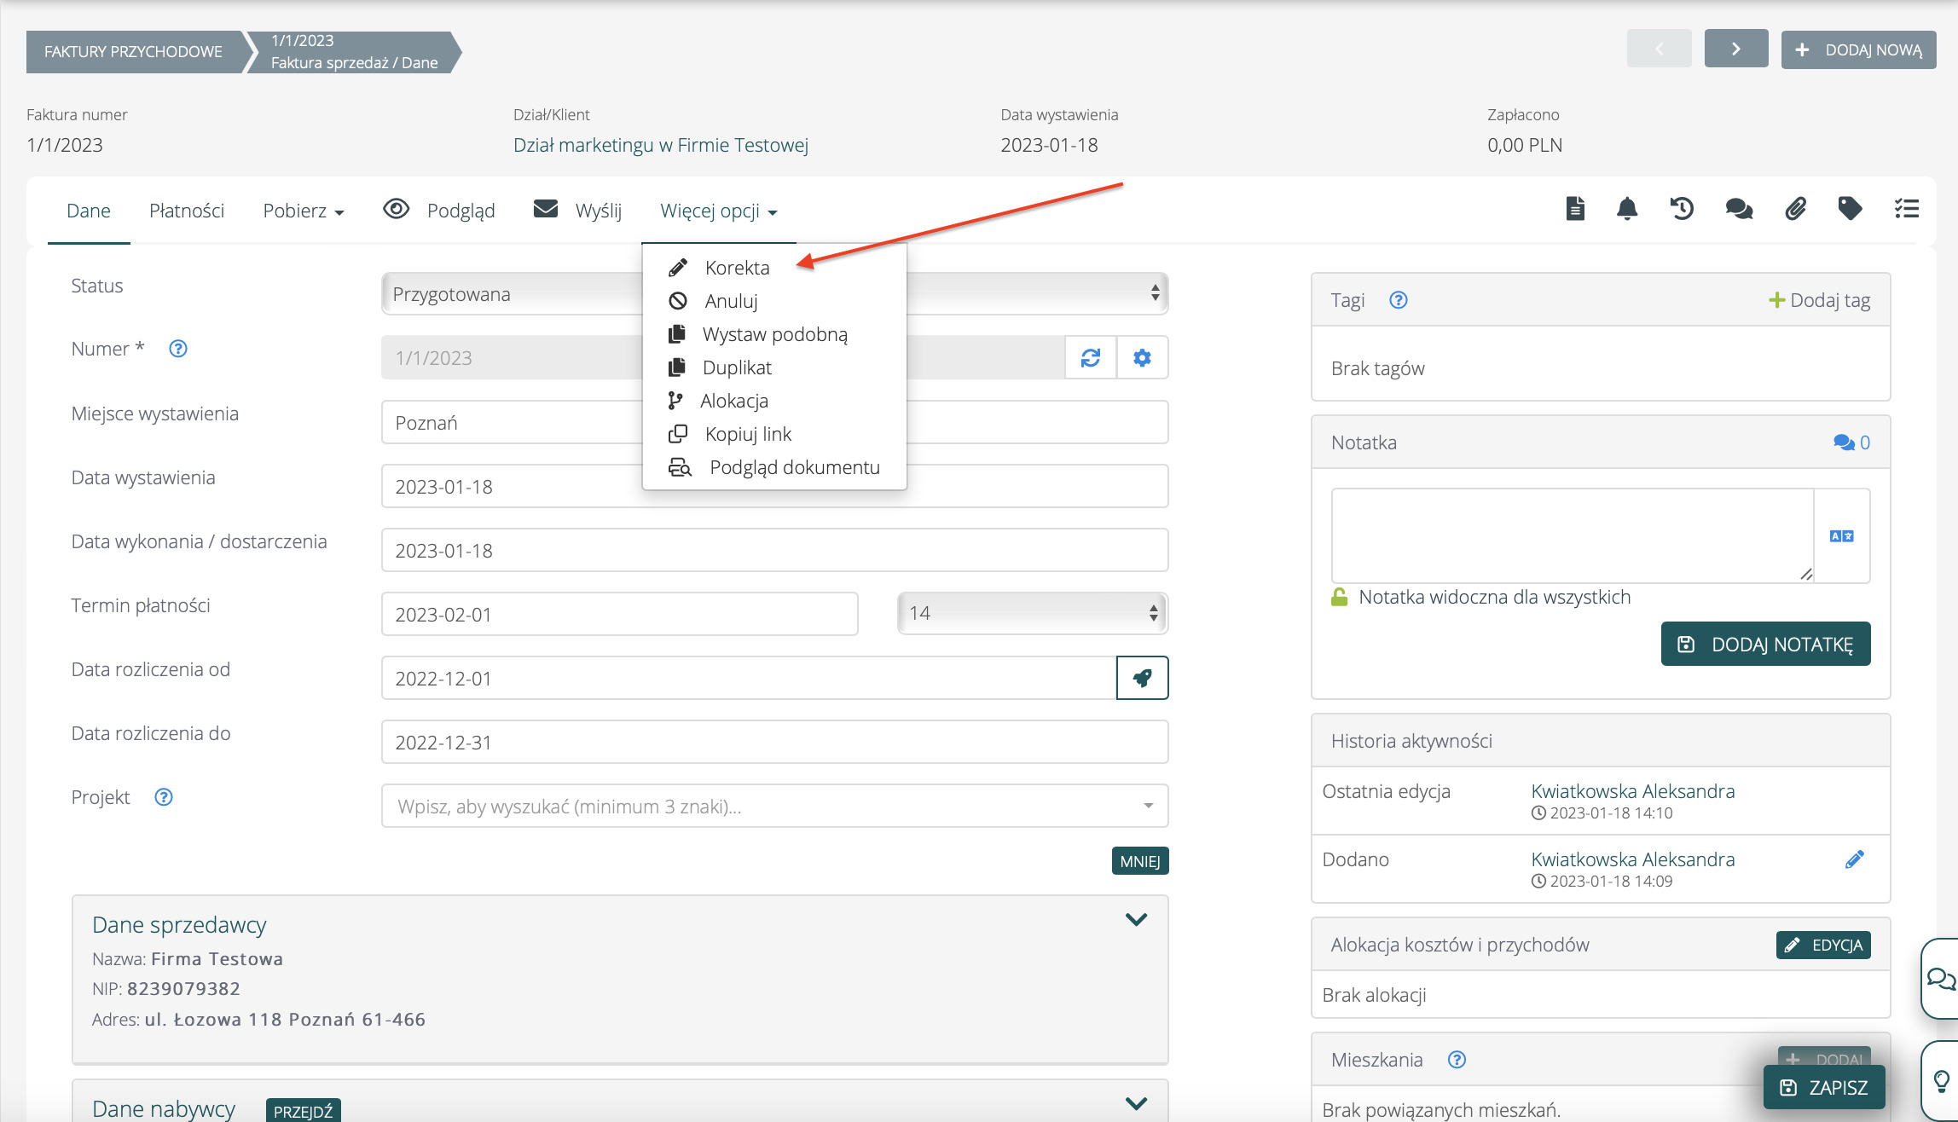Switch to the Płatności tab
The width and height of the screenshot is (1958, 1122).
click(x=186, y=211)
